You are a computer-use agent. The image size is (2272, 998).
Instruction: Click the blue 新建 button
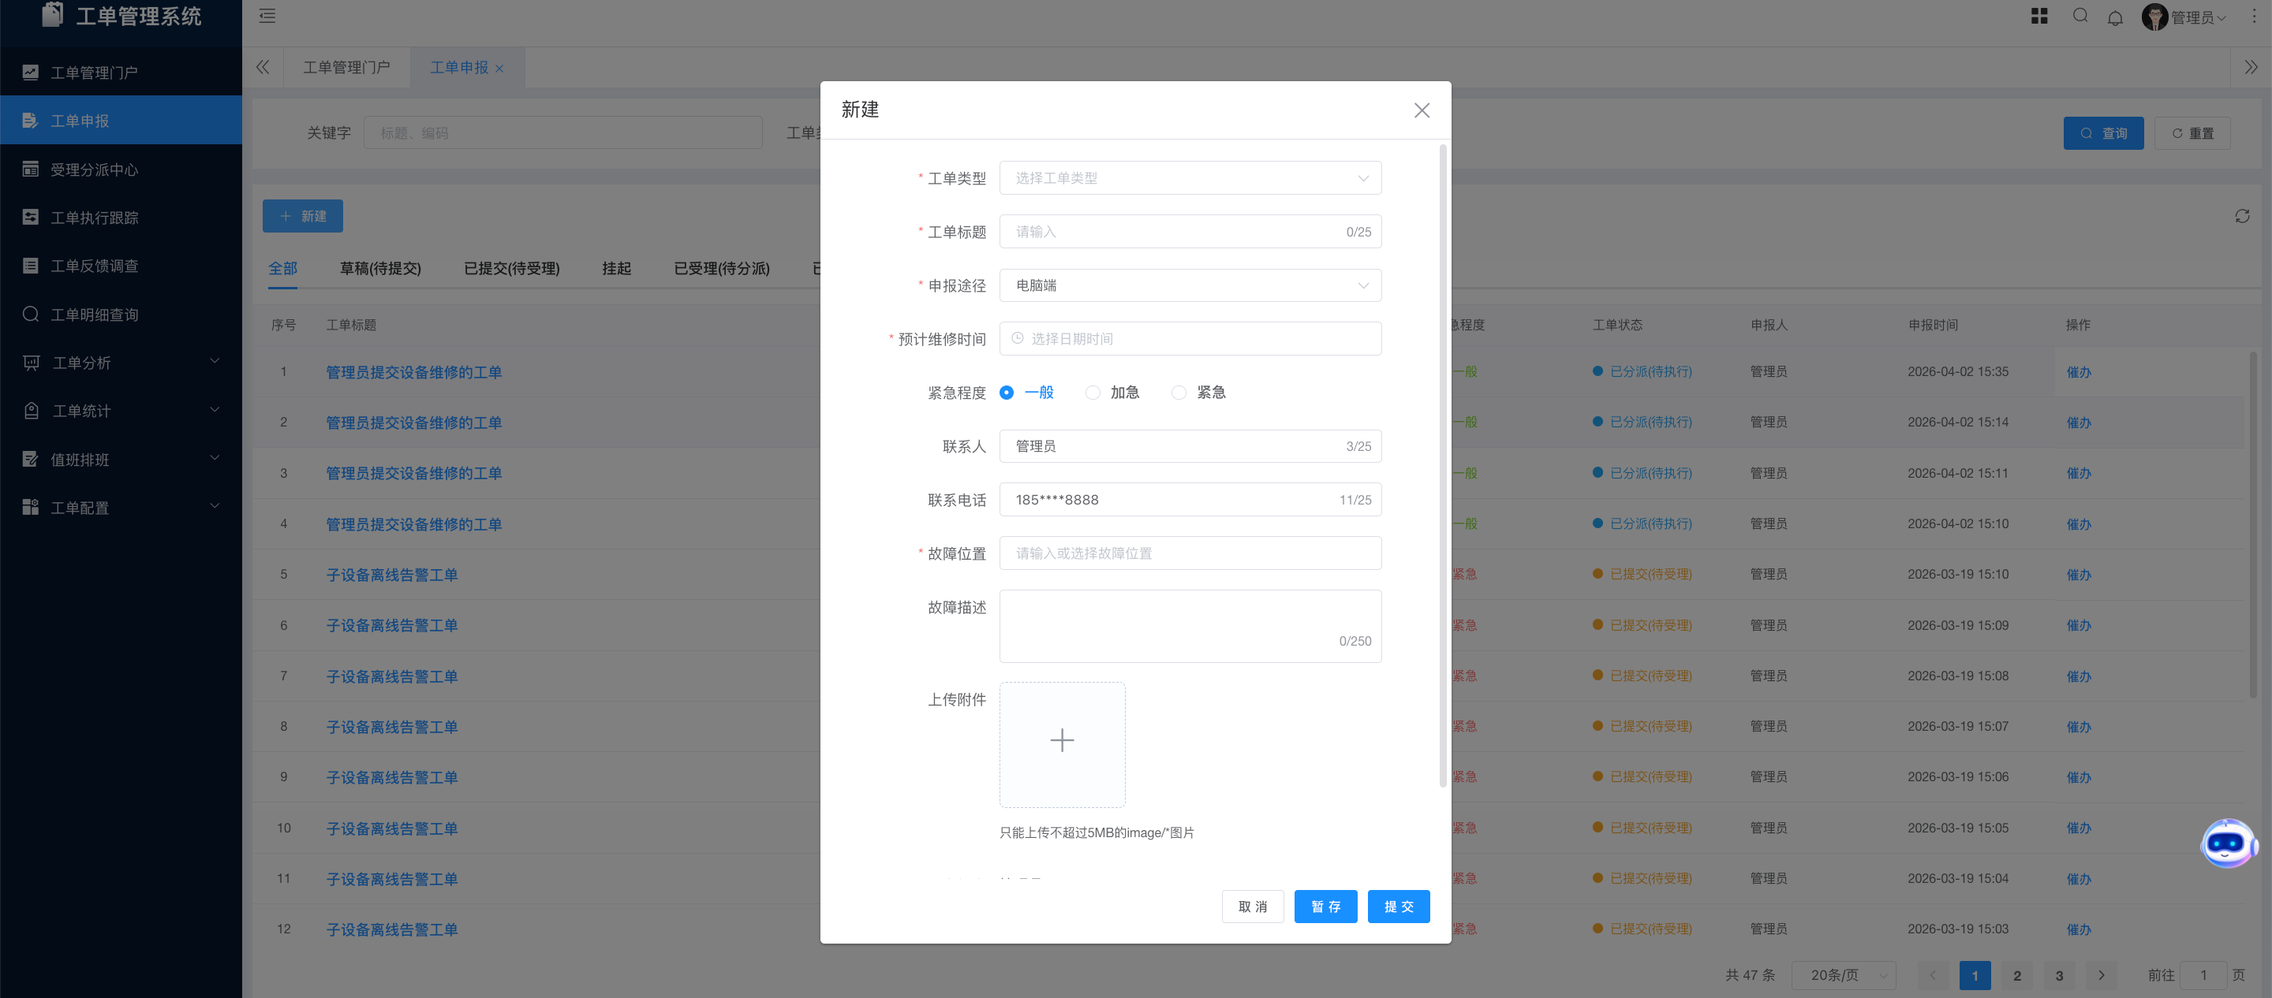coord(302,216)
